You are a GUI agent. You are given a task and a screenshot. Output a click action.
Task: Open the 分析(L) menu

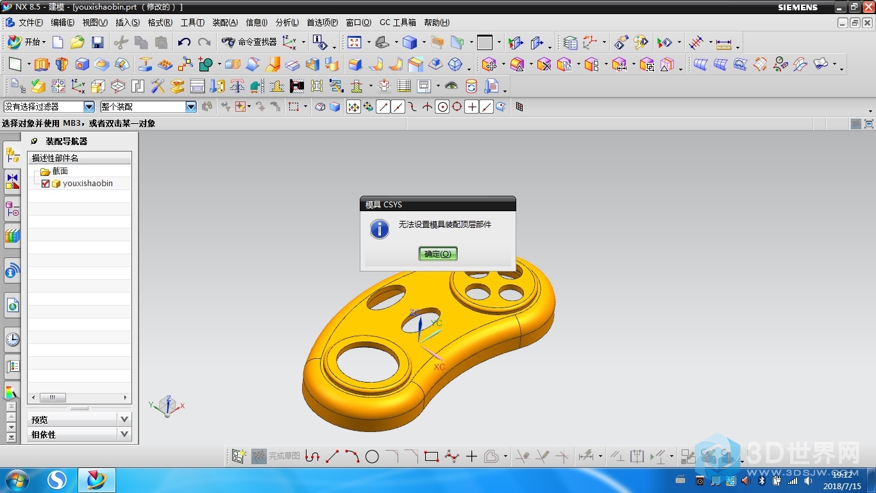coord(287,22)
